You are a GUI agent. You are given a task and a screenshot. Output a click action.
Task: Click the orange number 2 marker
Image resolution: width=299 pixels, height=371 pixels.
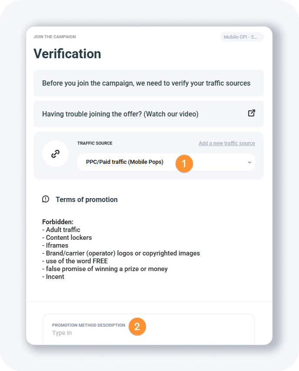pos(137,327)
